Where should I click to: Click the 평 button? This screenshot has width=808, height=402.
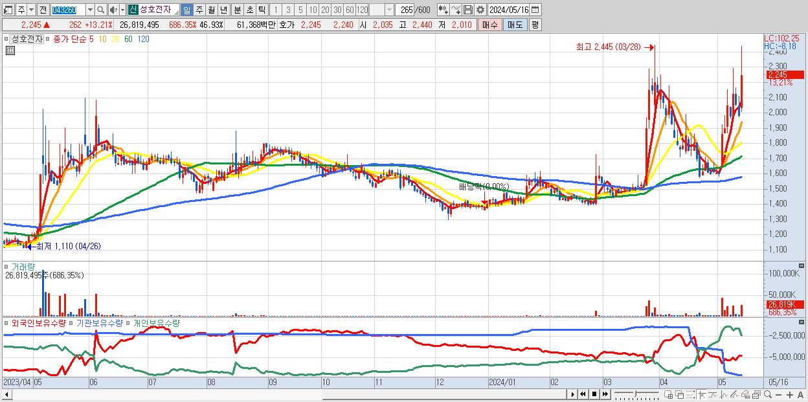coord(535,25)
